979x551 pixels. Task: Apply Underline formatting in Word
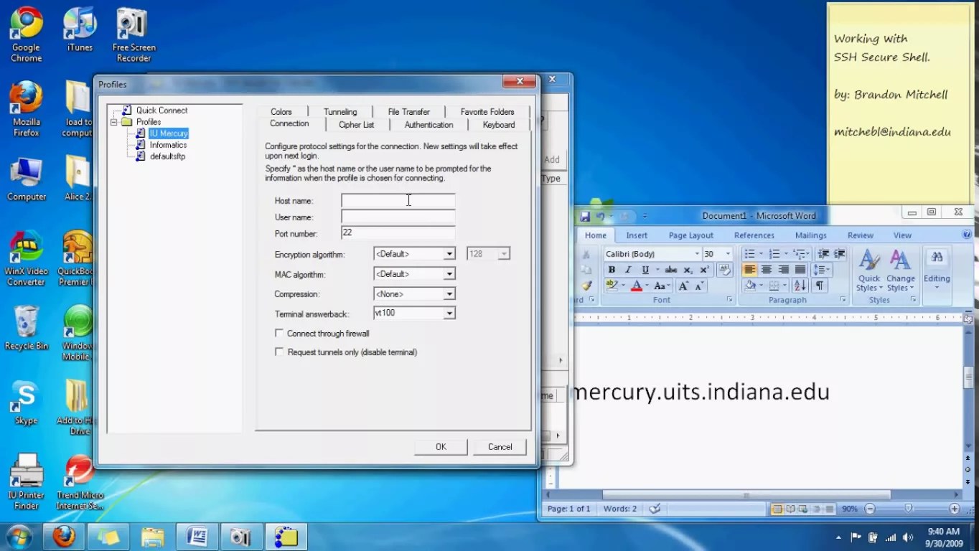pyautogui.click(x=645, y=270)
